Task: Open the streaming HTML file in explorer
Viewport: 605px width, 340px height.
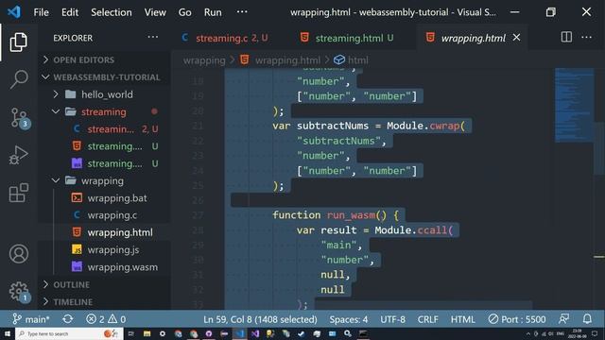Action: point(104,146)
